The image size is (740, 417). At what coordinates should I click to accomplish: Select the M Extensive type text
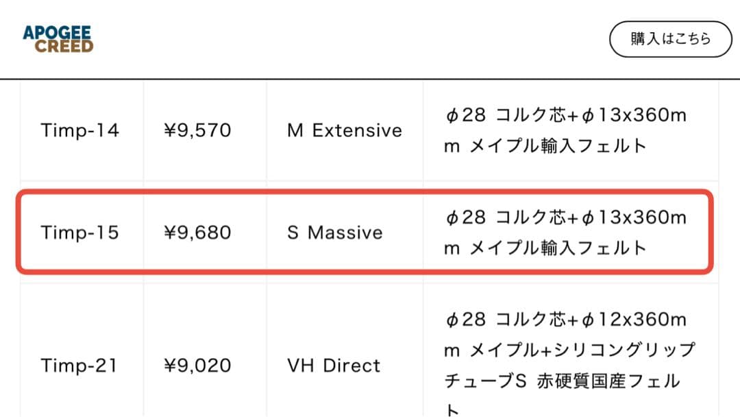(345, 130)
